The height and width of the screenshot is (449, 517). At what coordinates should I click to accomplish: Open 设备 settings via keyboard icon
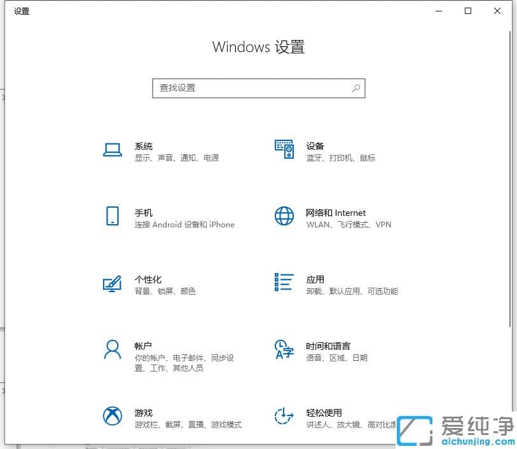click(284, 150)
